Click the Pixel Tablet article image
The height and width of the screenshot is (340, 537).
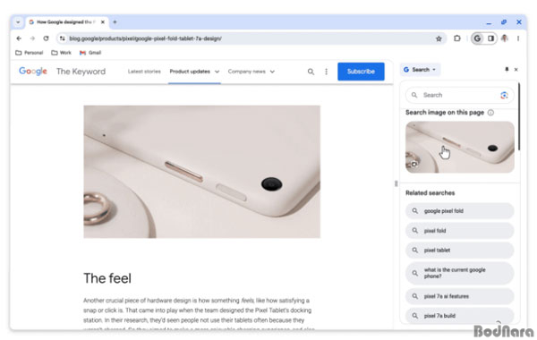pyautogui.click(x=201, y=172)
